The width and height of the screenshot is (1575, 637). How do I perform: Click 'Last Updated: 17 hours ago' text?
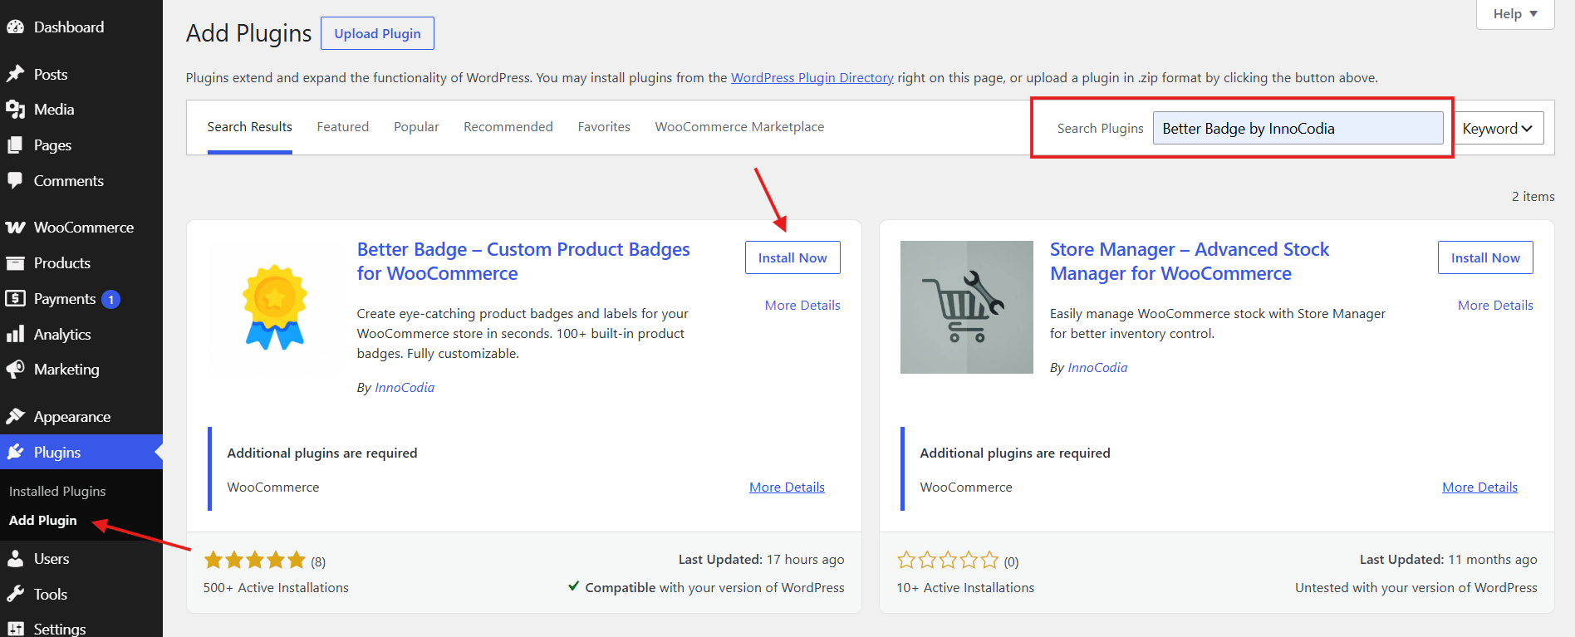(761, 560)
